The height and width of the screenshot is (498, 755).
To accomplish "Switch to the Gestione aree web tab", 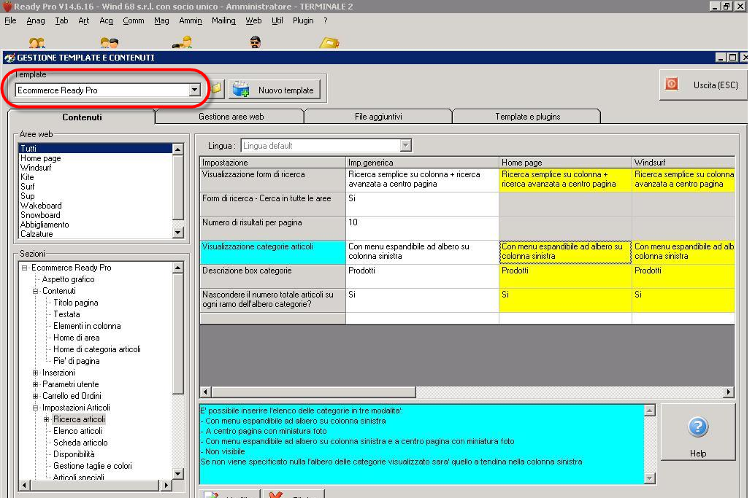I will (231, 117).
